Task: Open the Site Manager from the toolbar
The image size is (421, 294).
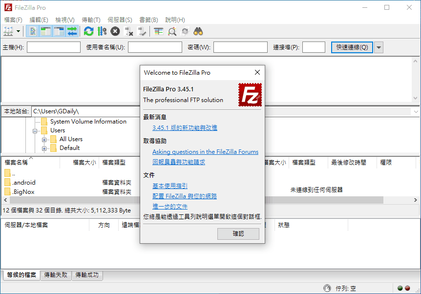Action: pyautogui.click(x=8, y=31)
